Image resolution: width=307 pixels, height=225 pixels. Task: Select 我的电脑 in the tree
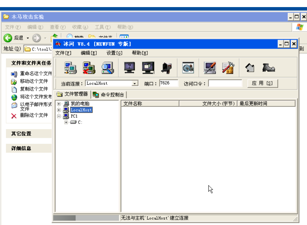point(80,104)
